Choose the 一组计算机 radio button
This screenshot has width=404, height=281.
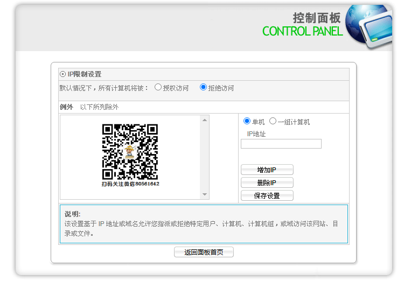tap(273, 121)
